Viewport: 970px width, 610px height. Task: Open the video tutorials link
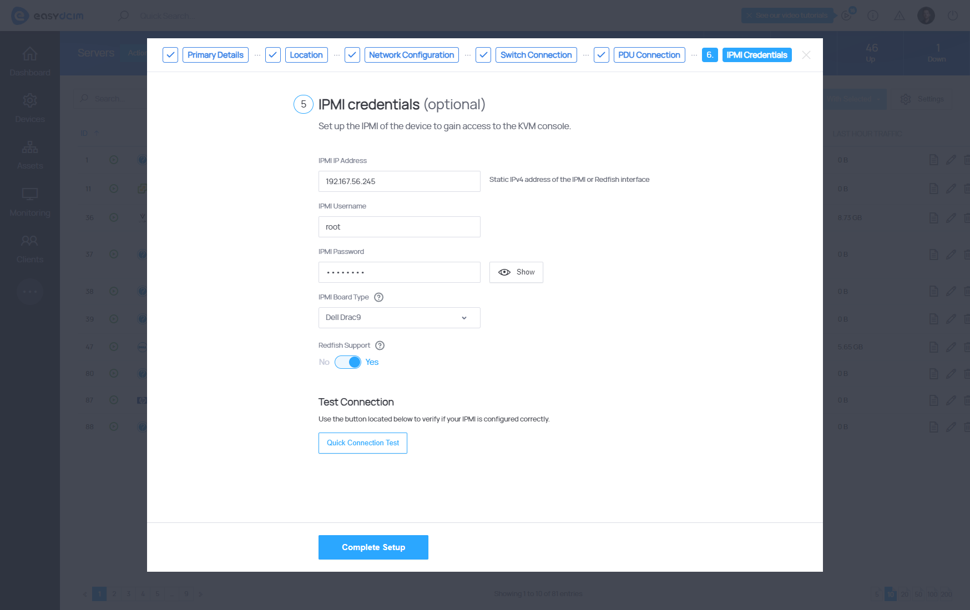pos(787,16)
